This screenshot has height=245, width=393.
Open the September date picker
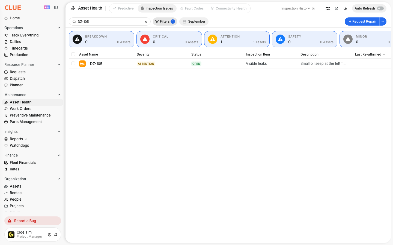tap(194, 22)
